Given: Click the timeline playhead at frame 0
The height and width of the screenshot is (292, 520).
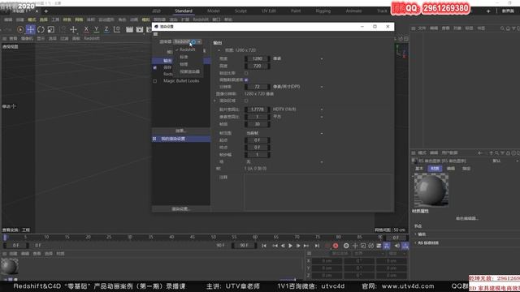Looking at the screenshot, I should (x=5, y=238).
